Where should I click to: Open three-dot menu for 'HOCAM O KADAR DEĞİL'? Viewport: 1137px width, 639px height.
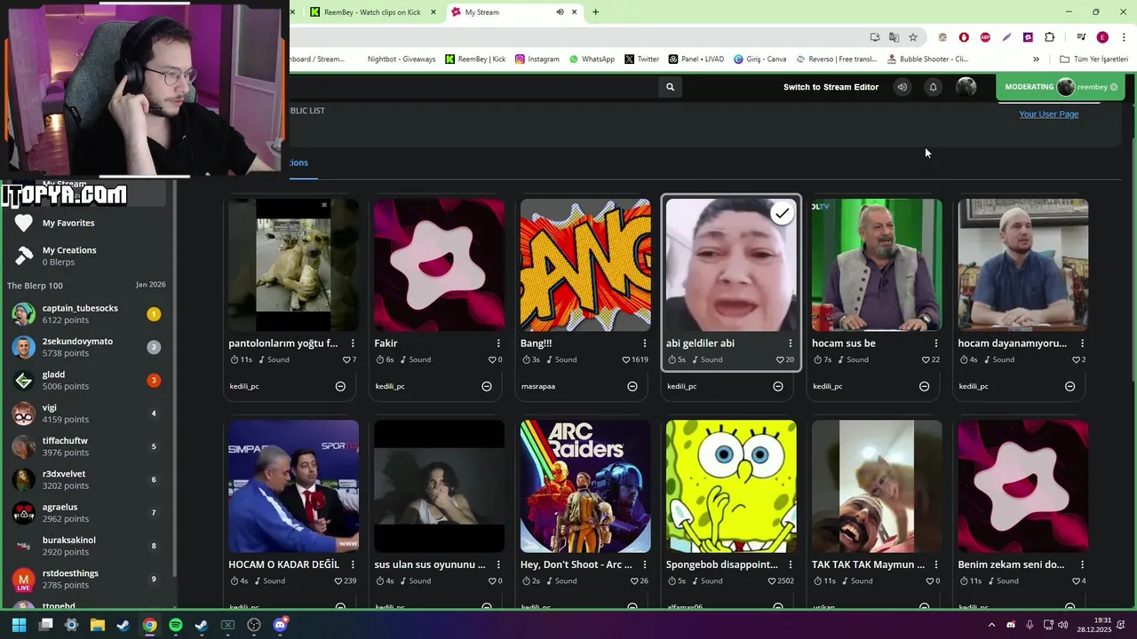point(353,564)
